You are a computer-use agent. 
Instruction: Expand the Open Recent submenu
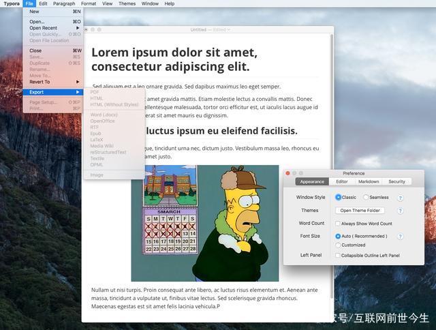coord(53,28)
